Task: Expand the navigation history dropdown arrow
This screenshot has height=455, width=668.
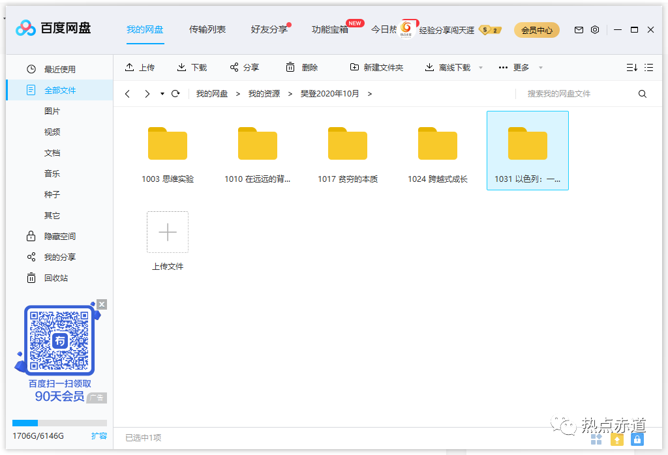Action: pyautogui.click(x=162, y=94)
